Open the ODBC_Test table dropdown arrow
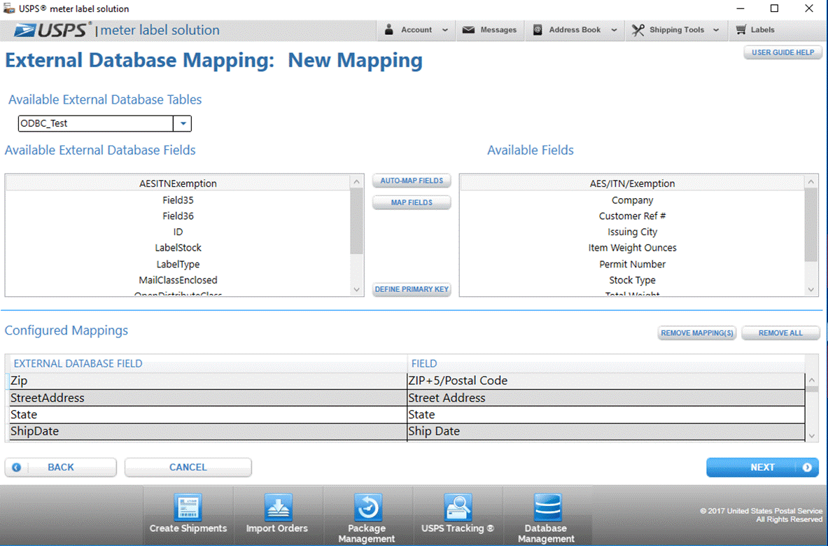 182,124
